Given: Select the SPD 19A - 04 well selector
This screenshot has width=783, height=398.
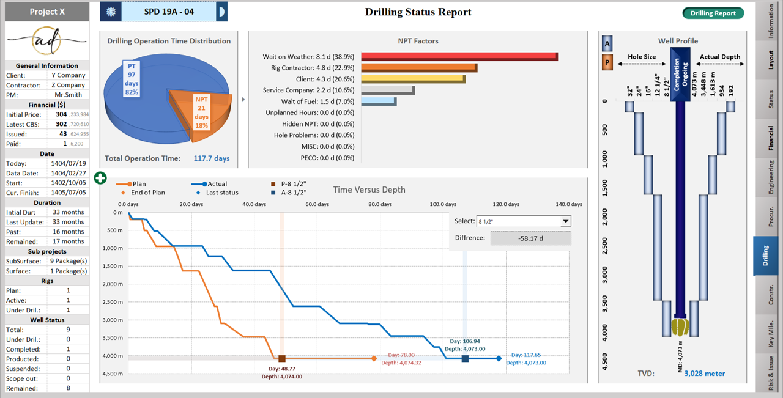Looking at the screenshot, I should [x=169, y=12].
